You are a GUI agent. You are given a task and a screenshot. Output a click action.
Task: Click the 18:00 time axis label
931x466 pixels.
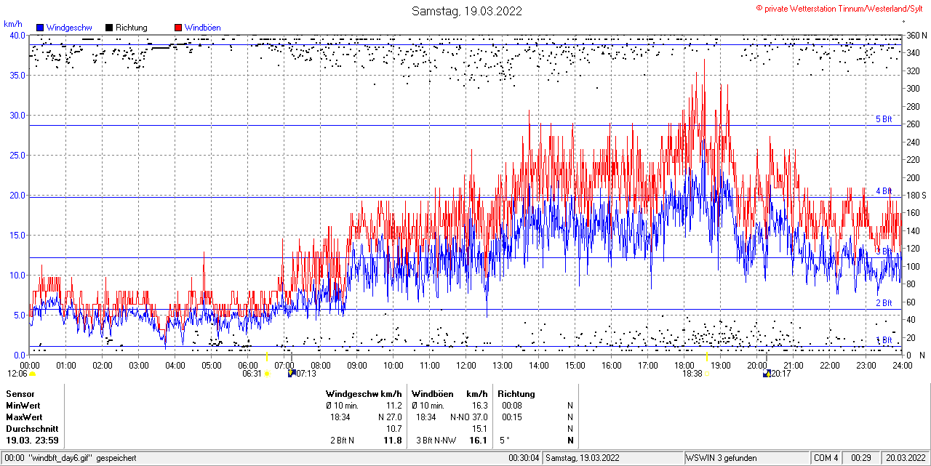684,365
